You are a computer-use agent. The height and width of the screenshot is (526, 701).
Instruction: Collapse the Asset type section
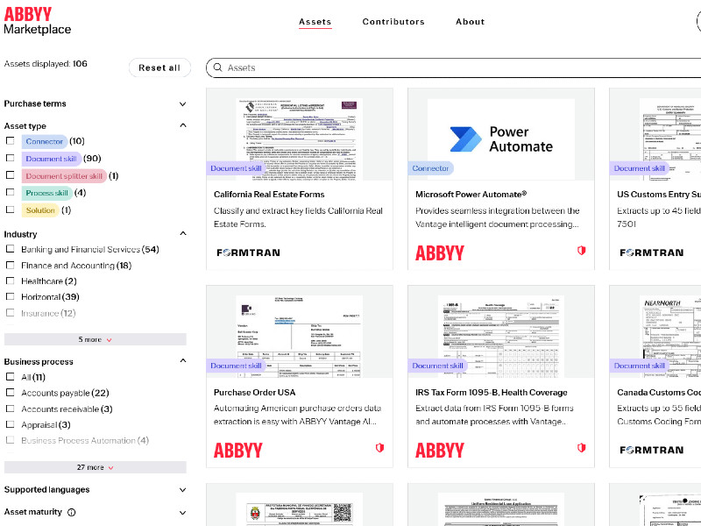[183, 125]
